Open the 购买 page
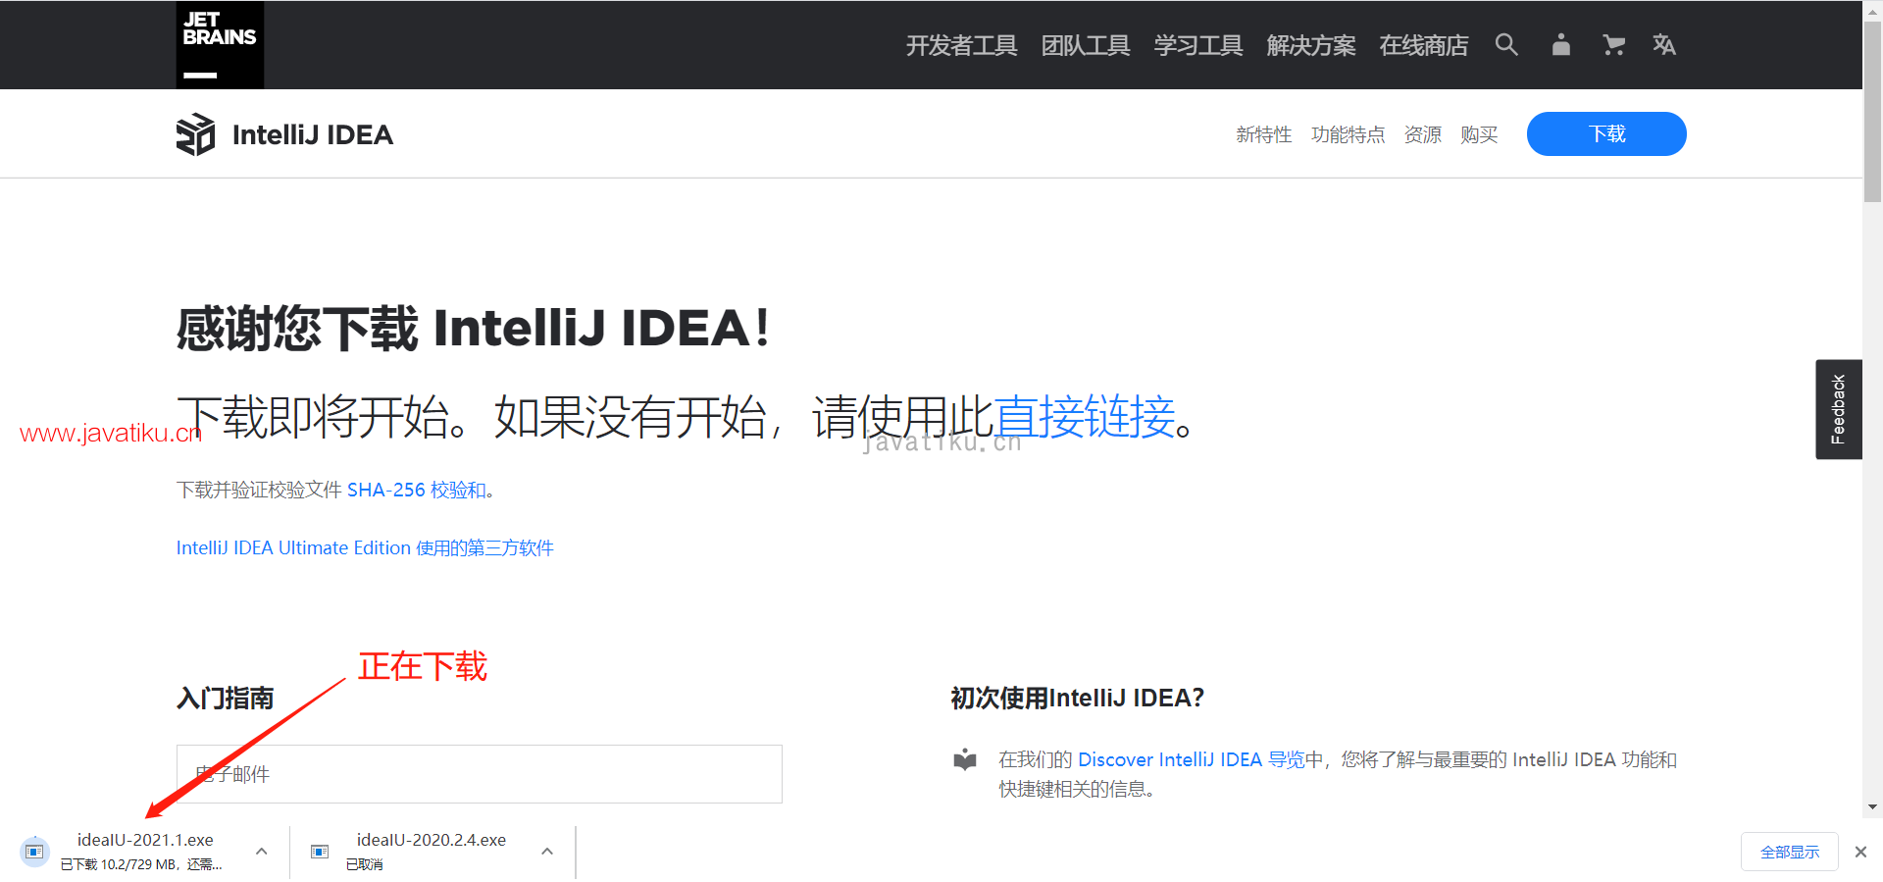Screen dimensions: 1883x882 coord(1479,134)
